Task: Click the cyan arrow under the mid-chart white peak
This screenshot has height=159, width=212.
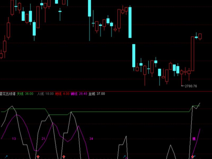Action: pos(124,157)
